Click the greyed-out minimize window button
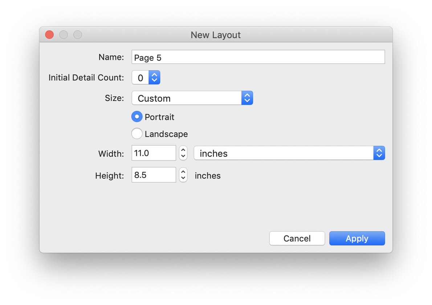The height and width of the screenshot is (305, 432). tap(64, 35)
